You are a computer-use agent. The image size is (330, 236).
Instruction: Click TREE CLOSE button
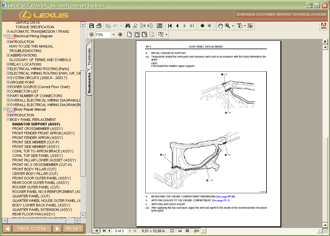point(32,229)
